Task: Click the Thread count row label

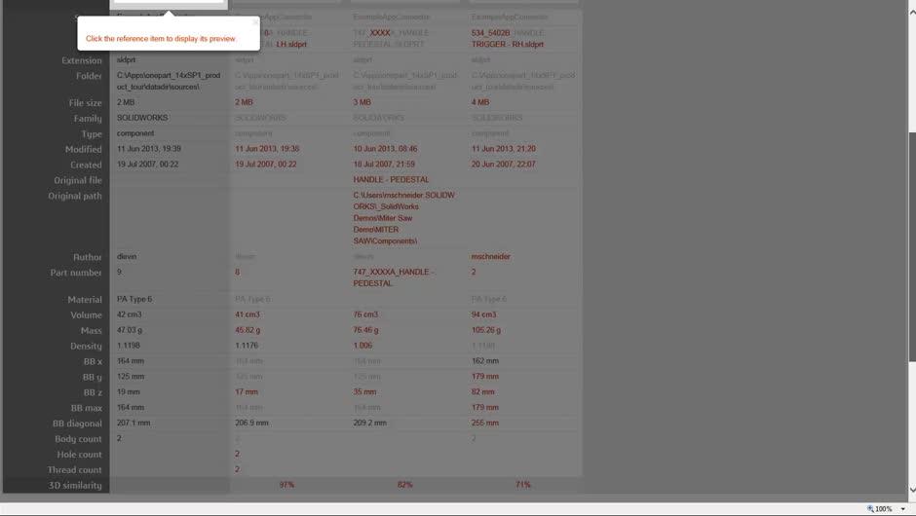Action: (x=74, y=469)
